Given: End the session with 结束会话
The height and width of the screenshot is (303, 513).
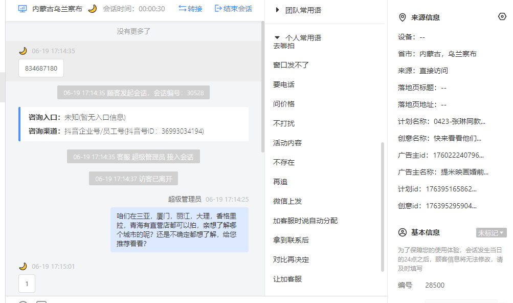Looking at the screenshot, I should click(x=233, y=9).
